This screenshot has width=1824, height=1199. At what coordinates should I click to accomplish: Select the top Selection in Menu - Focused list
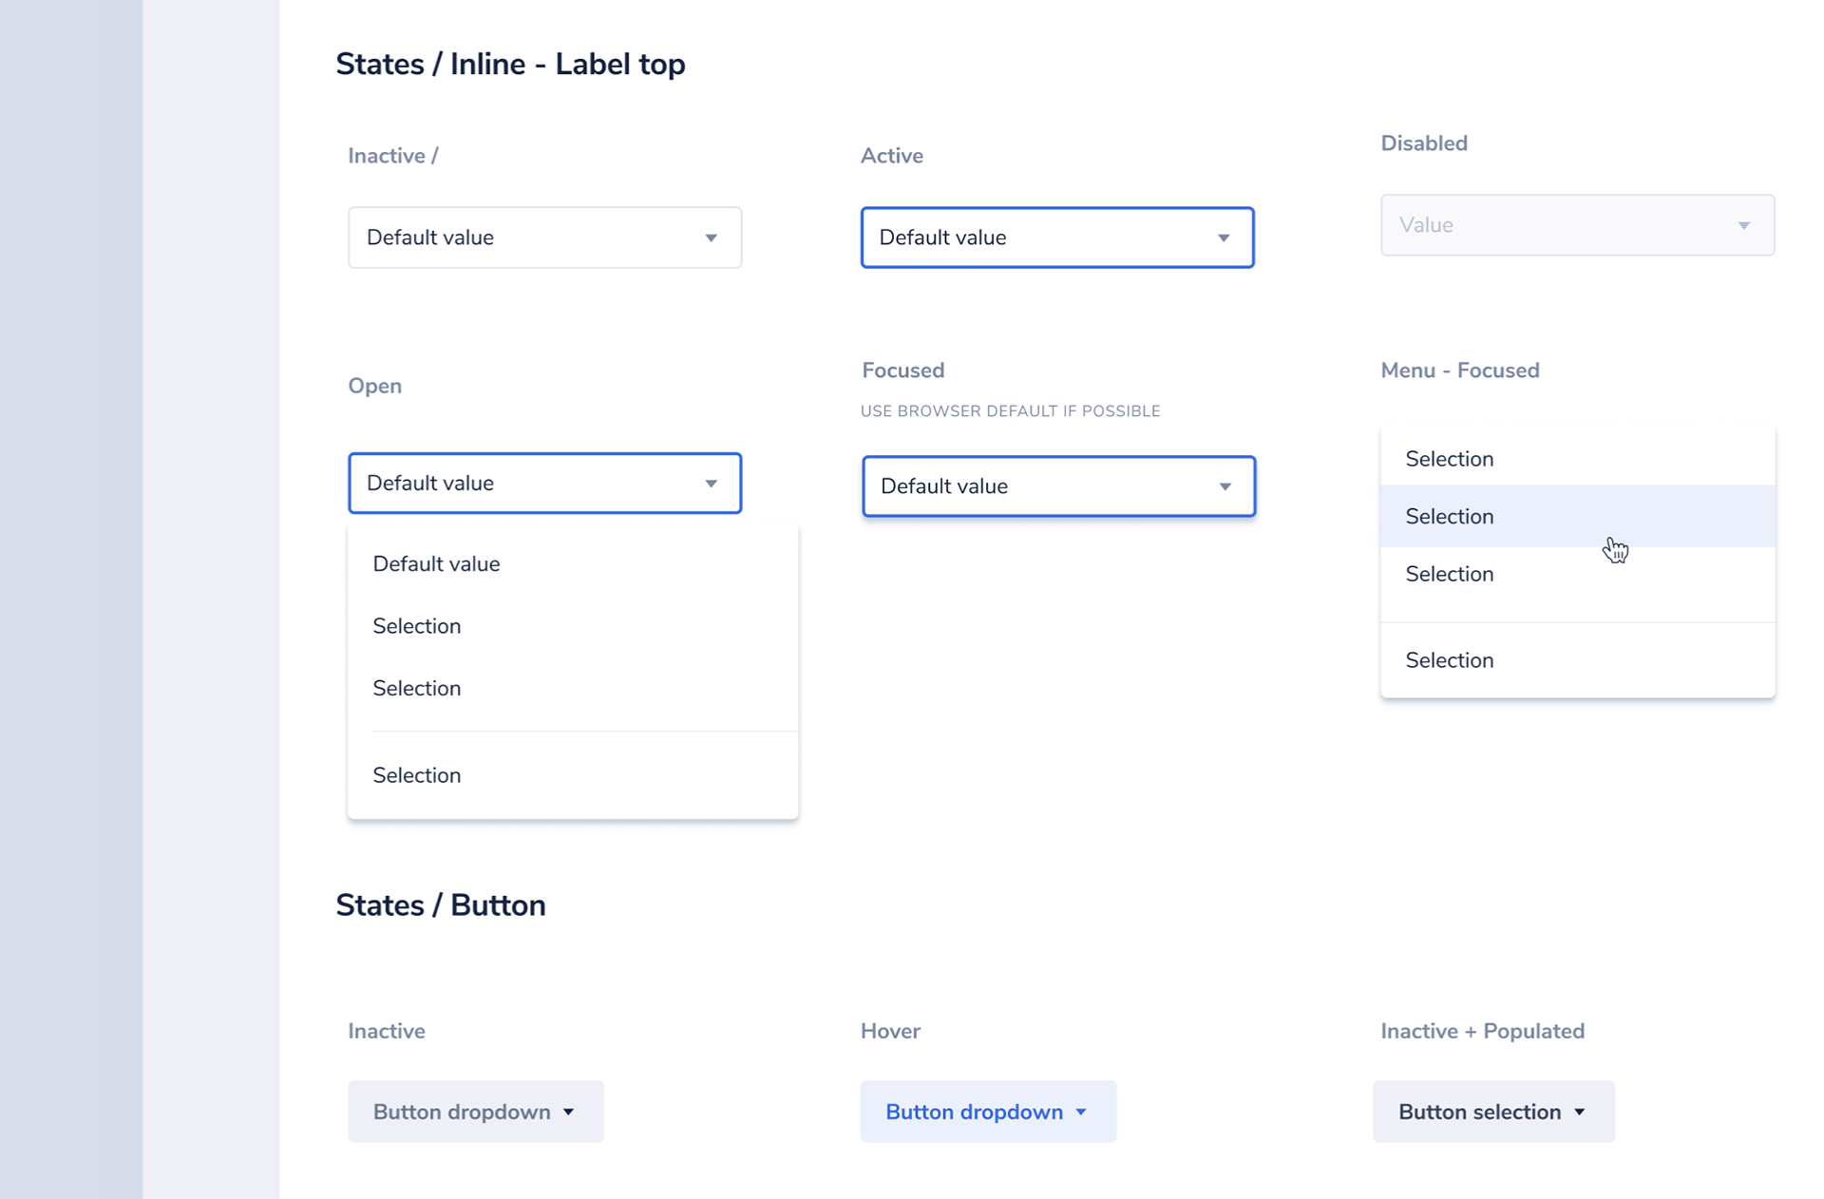1577,459
